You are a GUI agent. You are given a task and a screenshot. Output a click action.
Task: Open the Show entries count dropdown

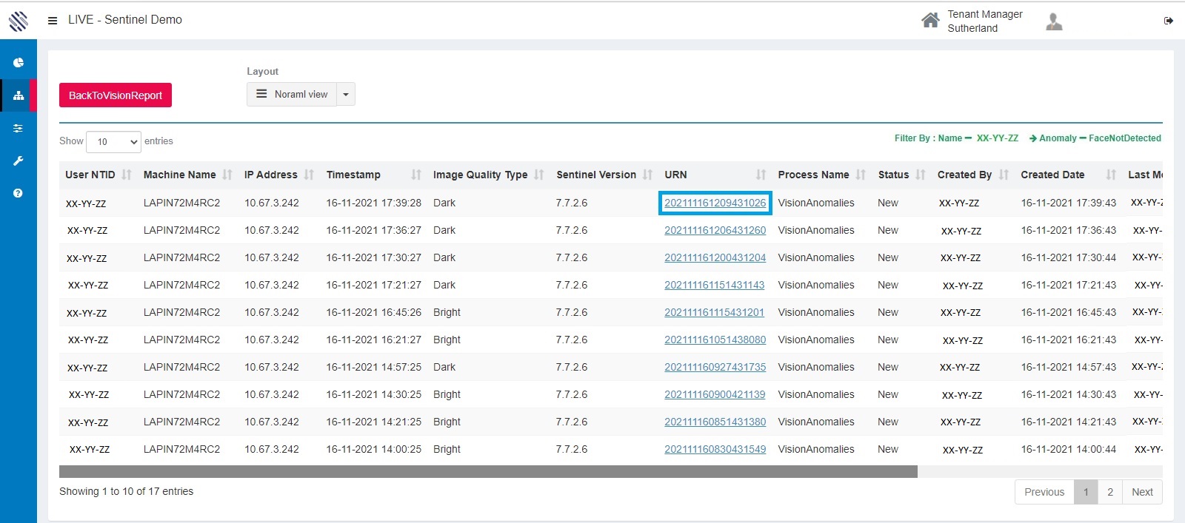(x=113, y=141)
